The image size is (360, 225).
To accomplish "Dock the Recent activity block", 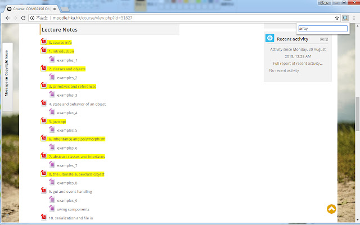I will tap(326, 39).
